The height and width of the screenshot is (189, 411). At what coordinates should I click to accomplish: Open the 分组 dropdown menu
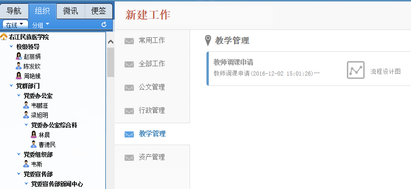[x=41, y=25]
